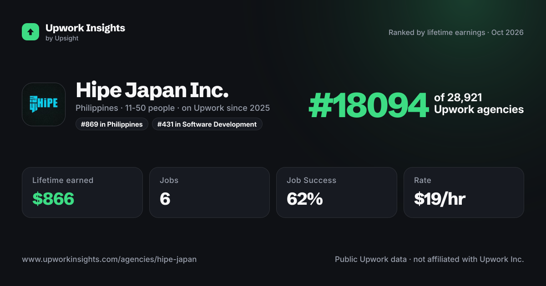Click the 'Public Upwork data' disclaimer text
546x286 pixels.
(430, 259)
